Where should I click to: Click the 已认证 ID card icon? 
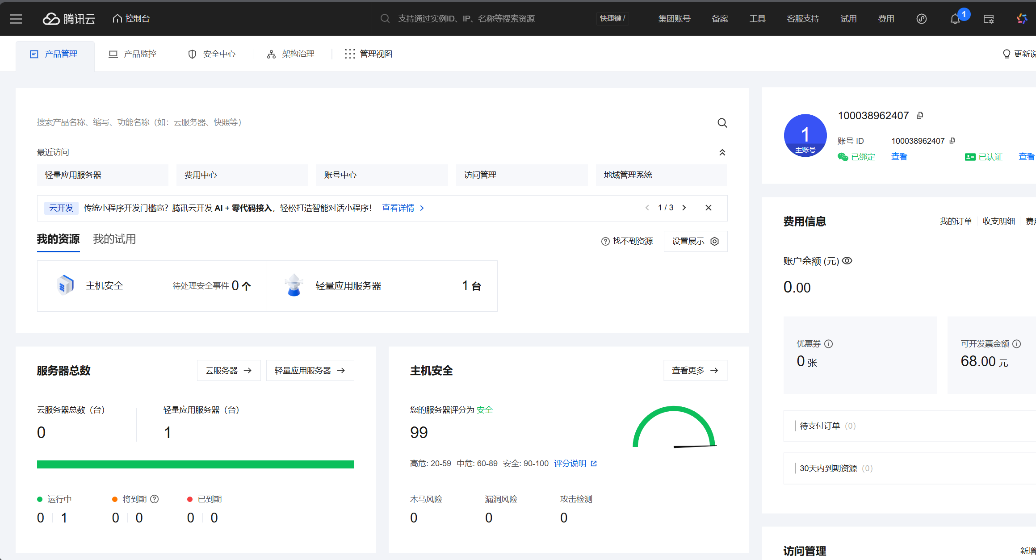click(x=970, y=157)
